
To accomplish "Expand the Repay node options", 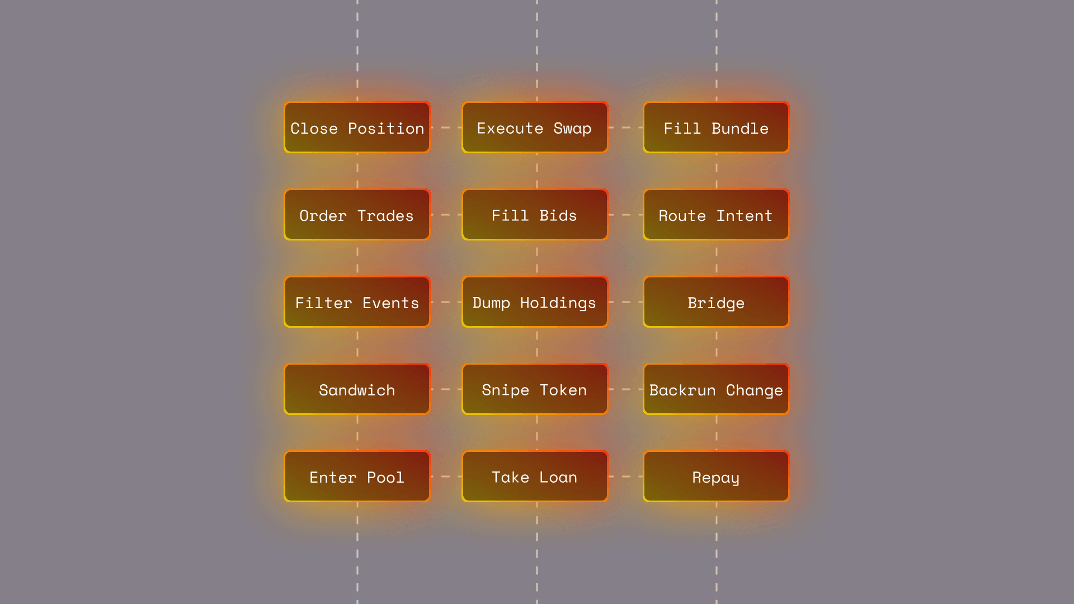I will pos(715,476).
